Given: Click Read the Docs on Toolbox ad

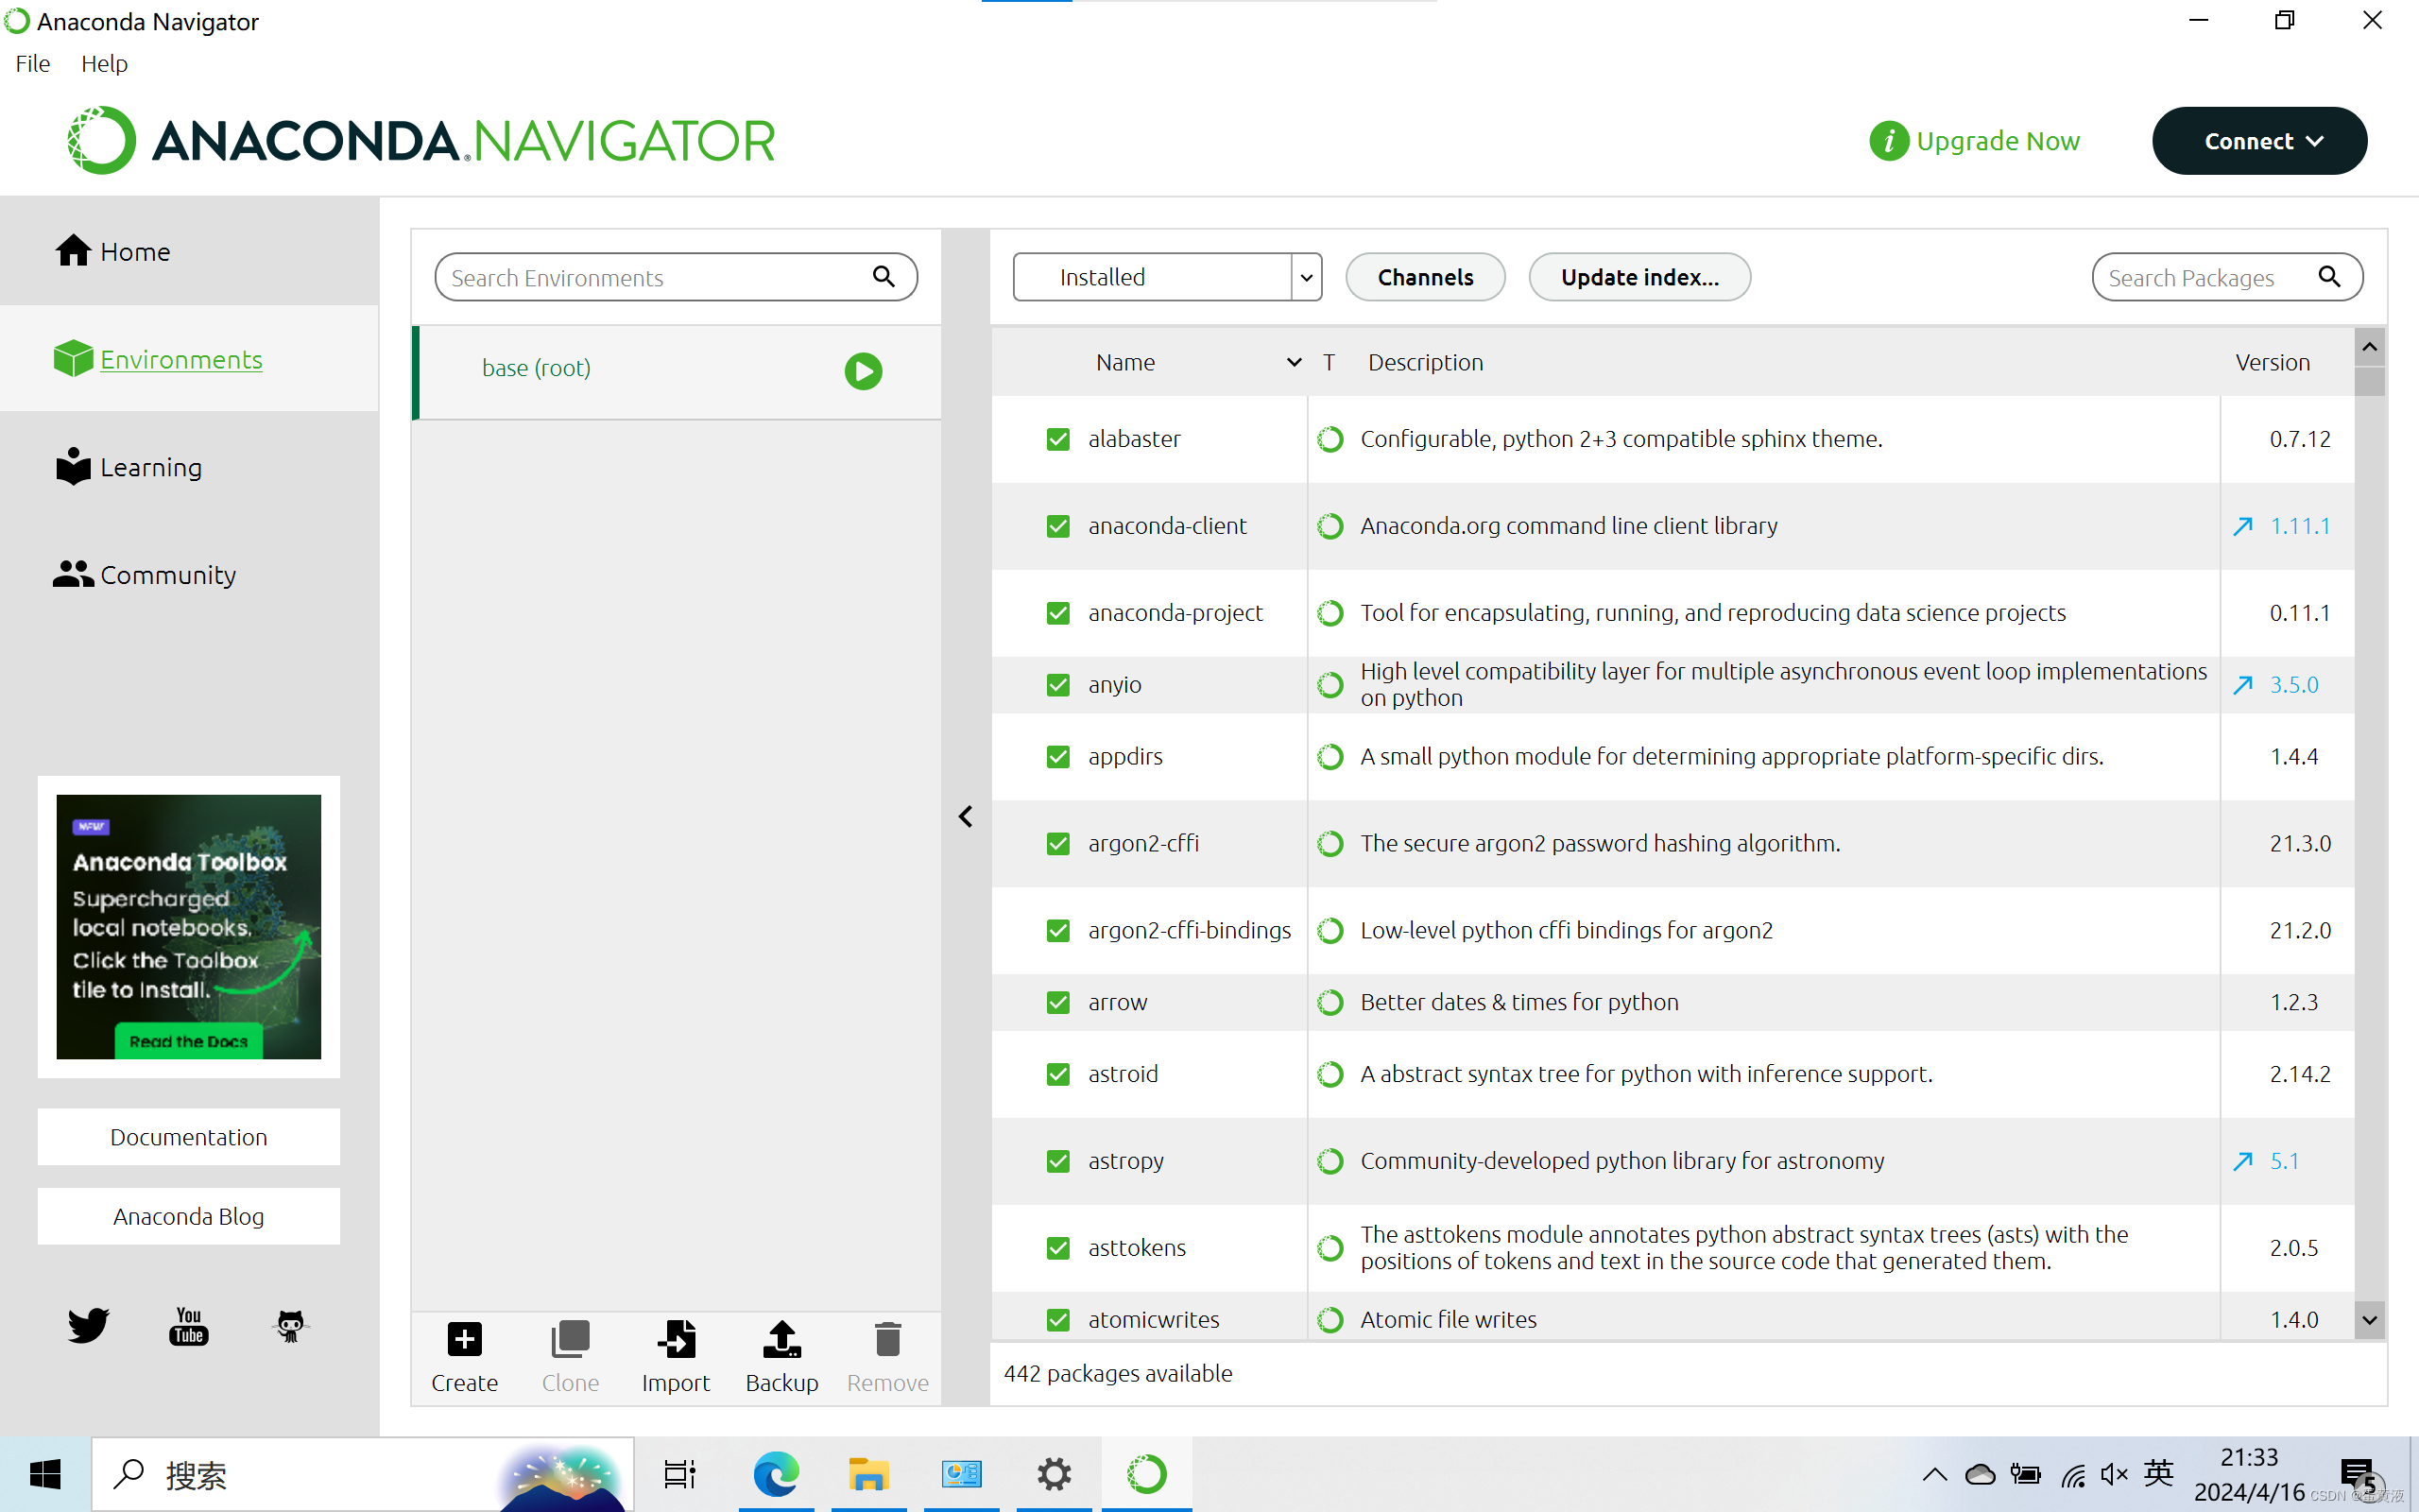Looking at the screenshot, I should coord(189,1041).
